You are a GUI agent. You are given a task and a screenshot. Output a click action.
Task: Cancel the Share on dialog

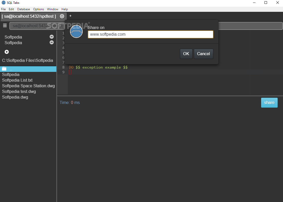pos(203,54)
